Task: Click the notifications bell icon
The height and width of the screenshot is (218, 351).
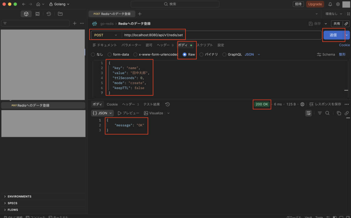Action: coord(330,4)
